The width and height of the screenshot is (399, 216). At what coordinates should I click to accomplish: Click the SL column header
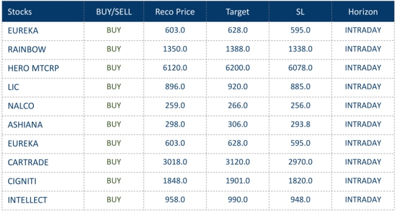point(300,12)
